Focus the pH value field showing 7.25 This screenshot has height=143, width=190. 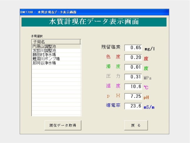[x=133, y=96]
